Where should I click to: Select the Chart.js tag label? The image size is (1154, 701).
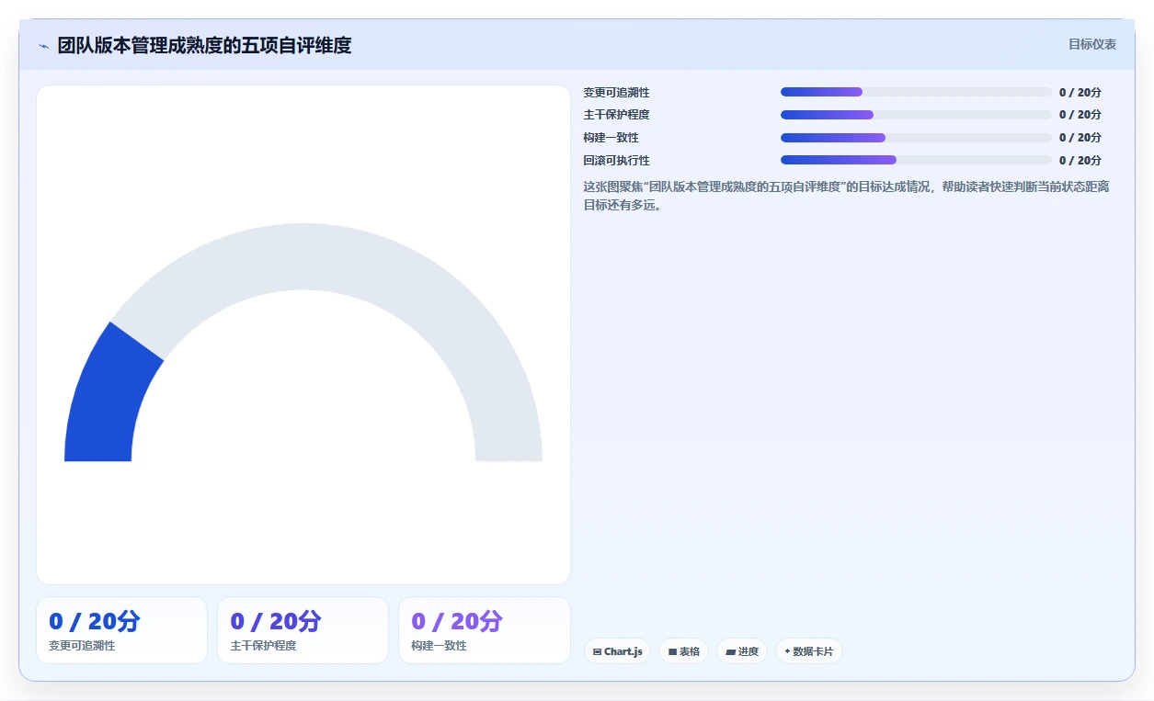(x=623, y=651)
